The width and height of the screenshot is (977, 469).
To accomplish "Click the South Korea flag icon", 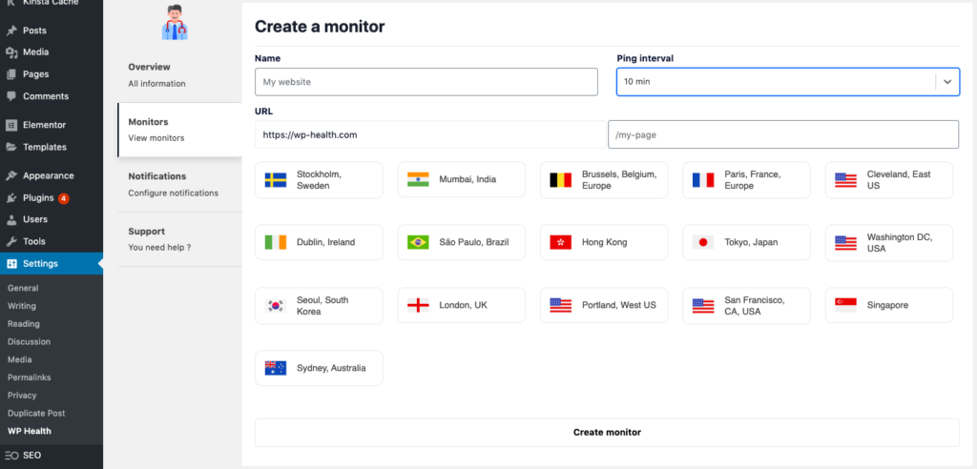I will click(x=276, y=306).
